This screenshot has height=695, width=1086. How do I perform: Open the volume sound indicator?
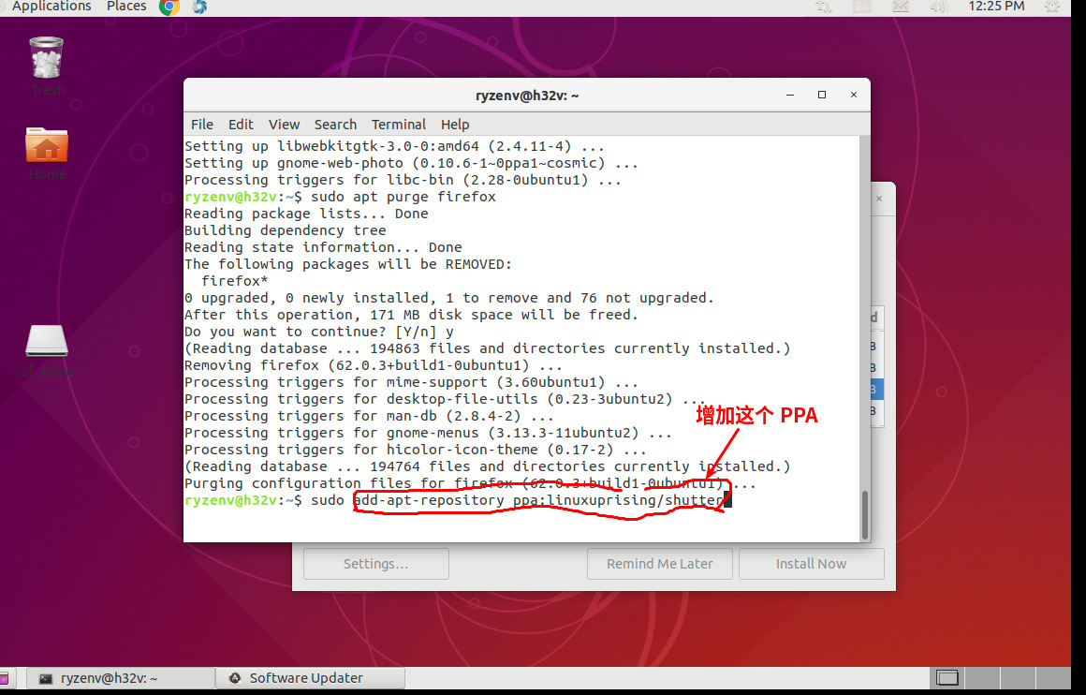(938, 7)
